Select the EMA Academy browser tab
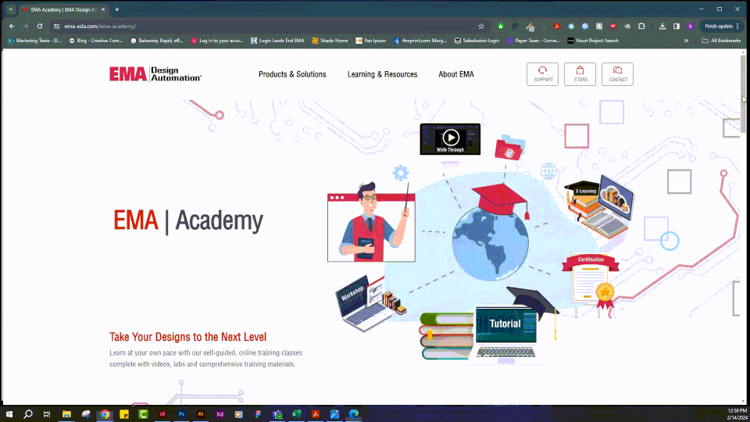The width and height of the screenshot is (750, 422). point(63,9)
